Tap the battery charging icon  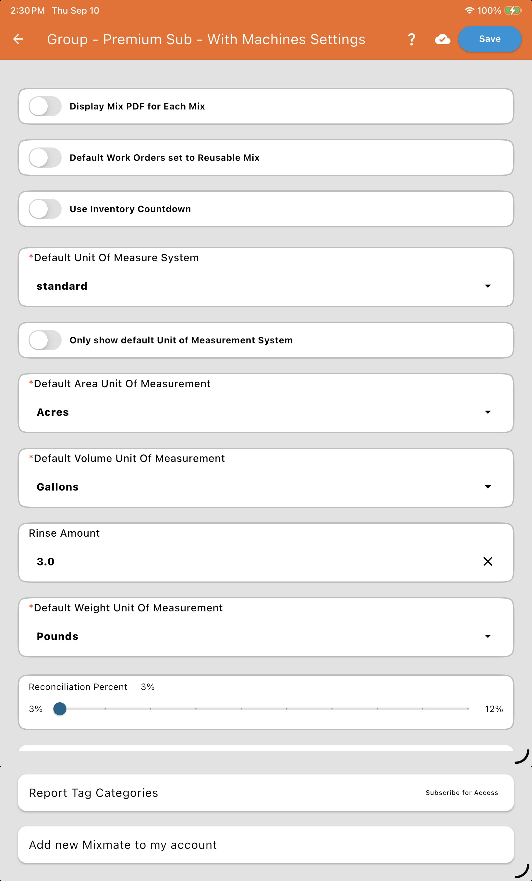(x=513, y=10)
